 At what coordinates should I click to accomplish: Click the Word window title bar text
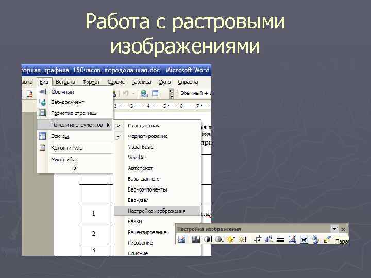point(115,70)
